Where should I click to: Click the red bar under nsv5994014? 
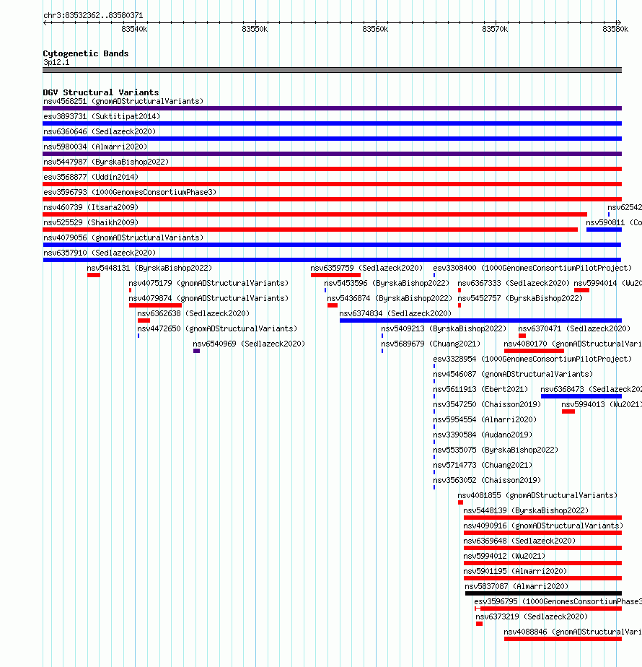pyautogui.click(x=581, y=290)
